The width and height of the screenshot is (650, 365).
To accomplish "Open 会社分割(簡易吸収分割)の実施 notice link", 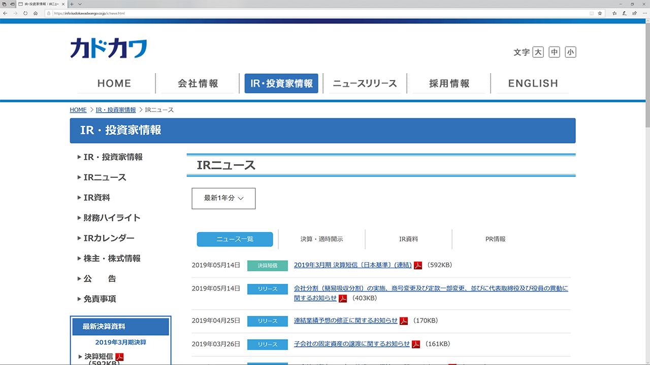I will click(431, 293).
